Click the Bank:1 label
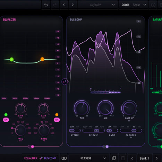Screen dimensions: 162x162 pyautogui.click(x=144, y=158)
